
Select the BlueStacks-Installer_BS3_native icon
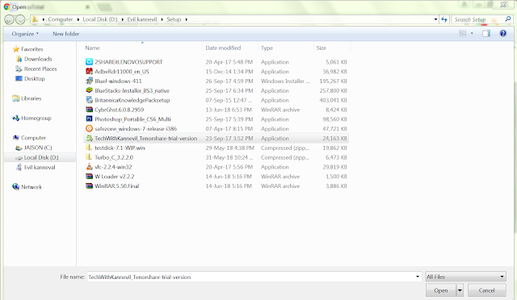(x=89, y=90)
